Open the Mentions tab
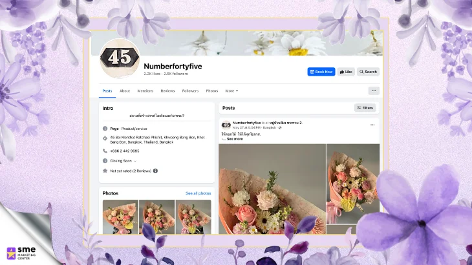Viewport: 472px width, 265px height. tap(145, 91)
